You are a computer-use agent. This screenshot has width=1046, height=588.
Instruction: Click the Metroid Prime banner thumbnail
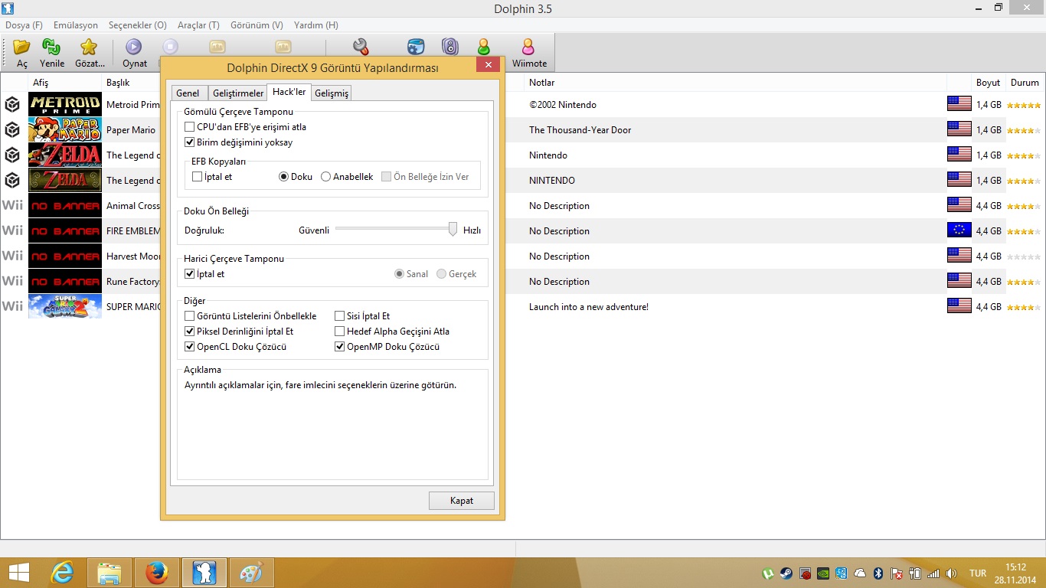pyautogui.click(x=65, y=104)
